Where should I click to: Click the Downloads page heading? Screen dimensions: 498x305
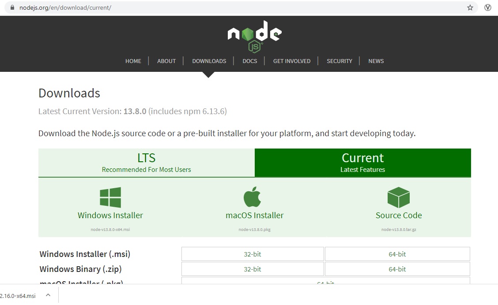point(69,93)
